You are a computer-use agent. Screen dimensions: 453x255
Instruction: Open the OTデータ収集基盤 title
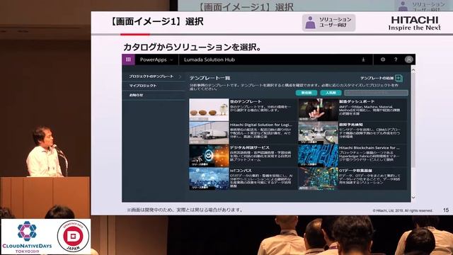click(x=355, y=171)
